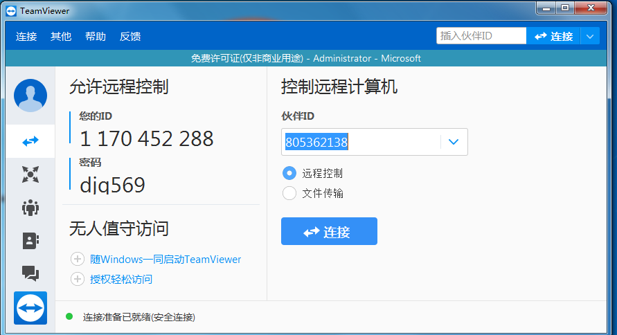617x335 pixels.
Task: Click the 控制远程计算机 heading
Action: [339, 87]
